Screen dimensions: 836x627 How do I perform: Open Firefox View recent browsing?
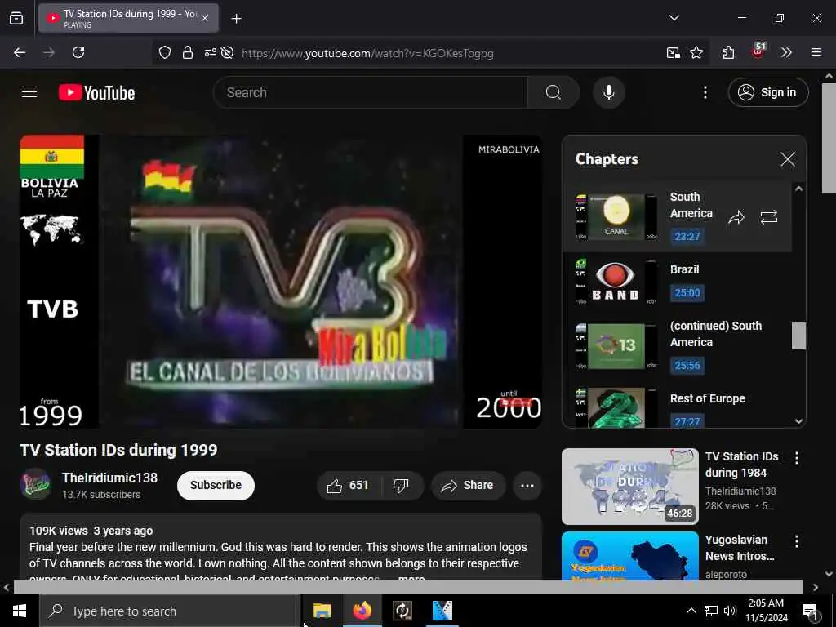coord(16,18)
